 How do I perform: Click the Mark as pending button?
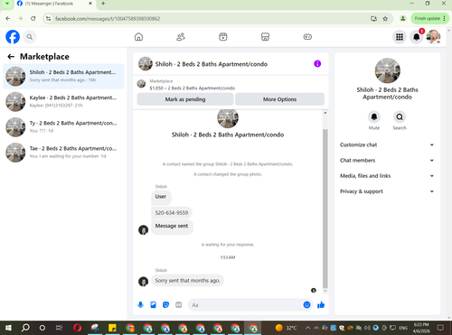tap(185, 99)
